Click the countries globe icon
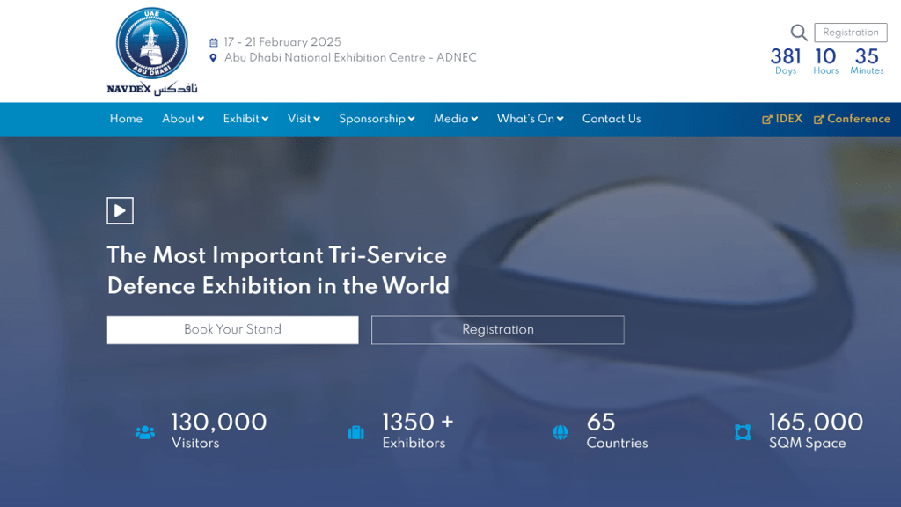901x507 pixels. coord(560,432)
